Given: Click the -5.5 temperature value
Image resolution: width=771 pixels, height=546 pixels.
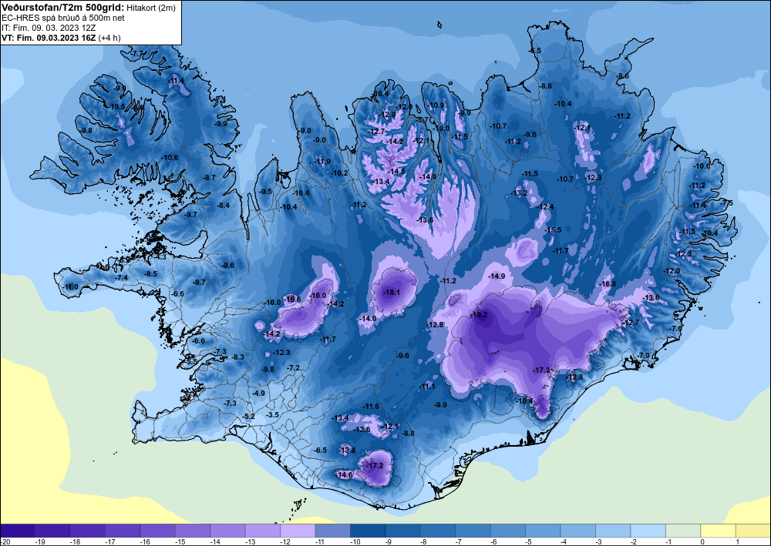Looking at the screenshot, I should (190, 362).
